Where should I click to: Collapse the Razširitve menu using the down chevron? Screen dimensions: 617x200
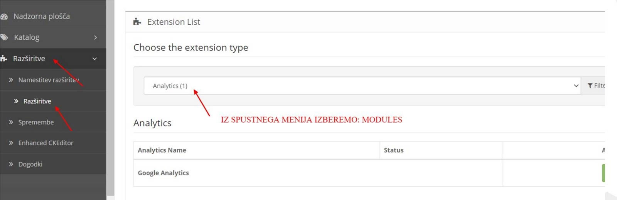(x=94, y=59)
